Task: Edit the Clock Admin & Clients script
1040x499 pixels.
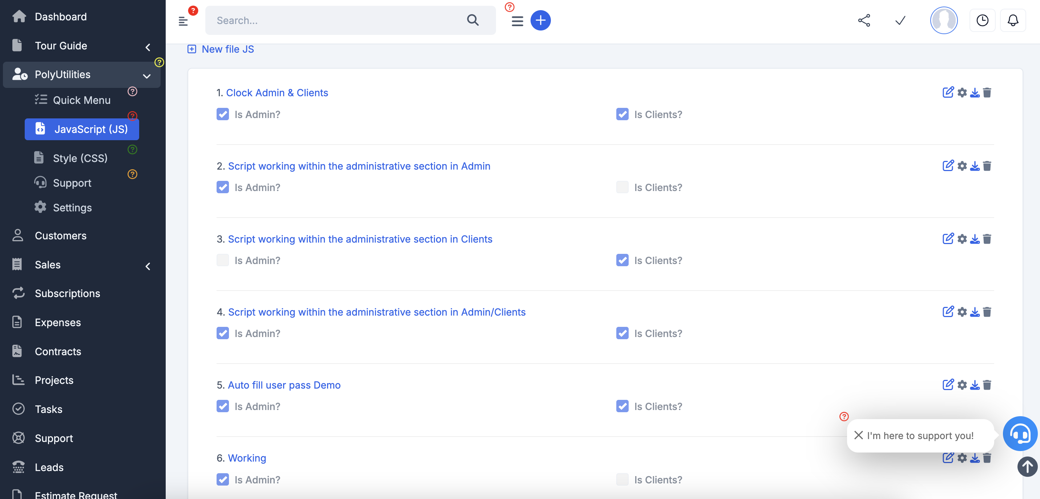Action: [x=948, y=92]
